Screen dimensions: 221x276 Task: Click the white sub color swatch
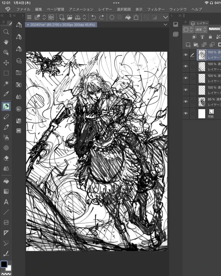[x=9, y=268]
